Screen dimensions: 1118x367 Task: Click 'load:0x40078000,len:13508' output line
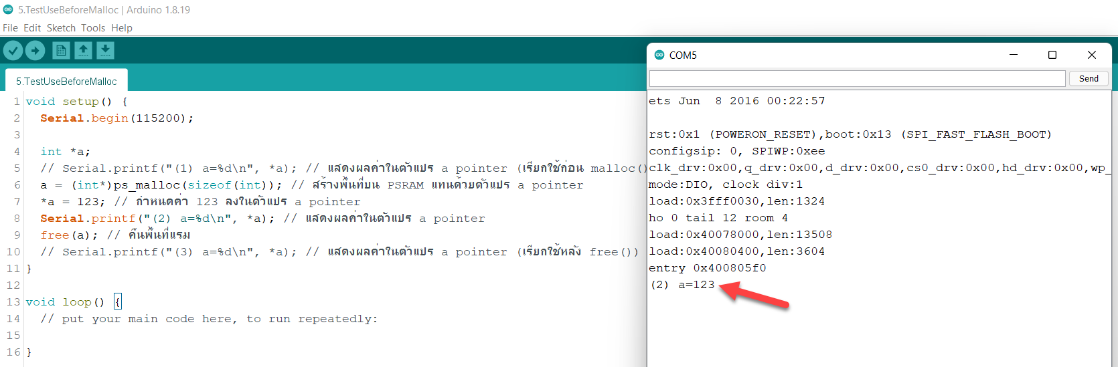(x=740, y=235)
